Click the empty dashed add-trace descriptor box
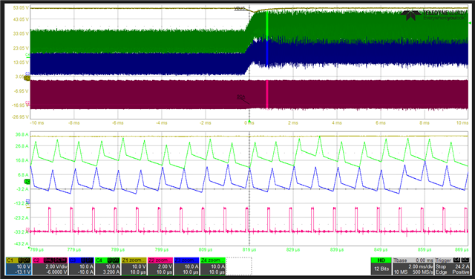 tap(239, 266)
